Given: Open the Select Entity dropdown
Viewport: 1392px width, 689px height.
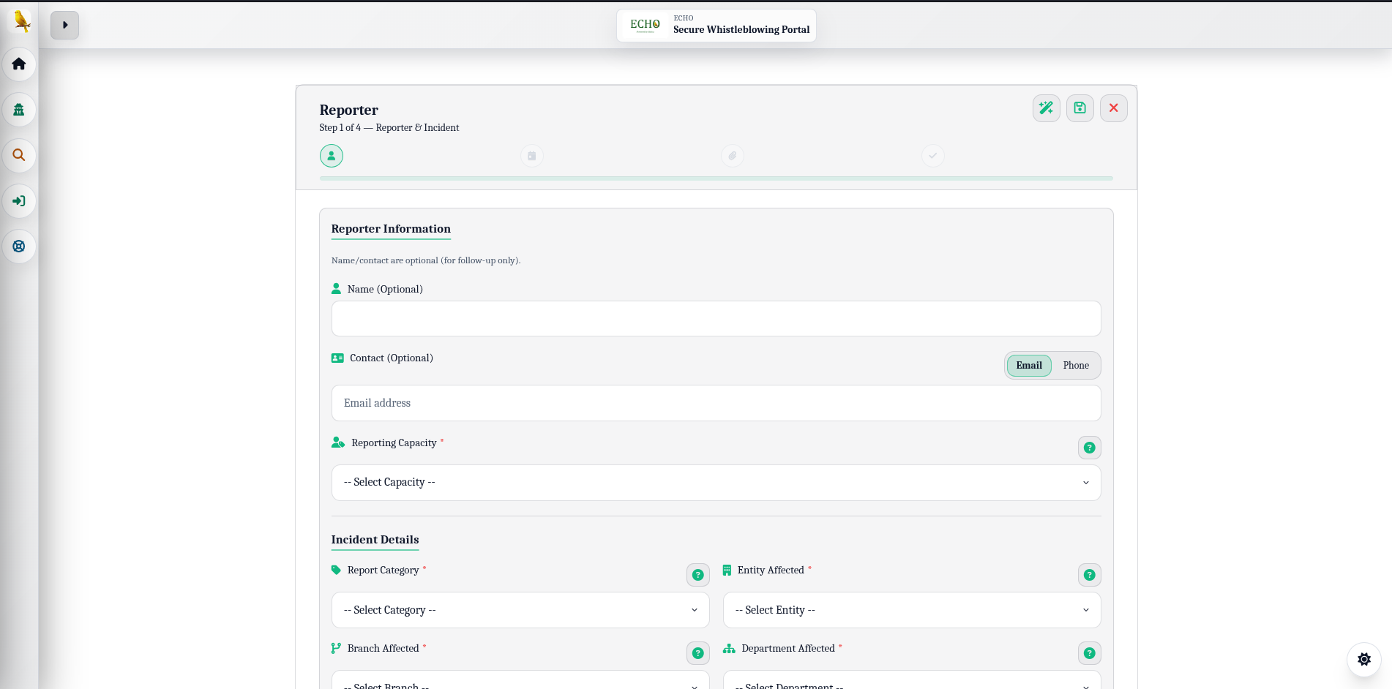Looking at the screenshot, I should pyautogui.click(x=911, y=610).
